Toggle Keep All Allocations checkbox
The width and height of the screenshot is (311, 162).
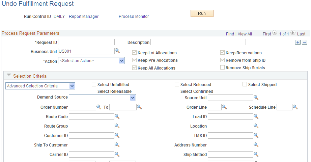pyautogui.click(x=135, y=68)
